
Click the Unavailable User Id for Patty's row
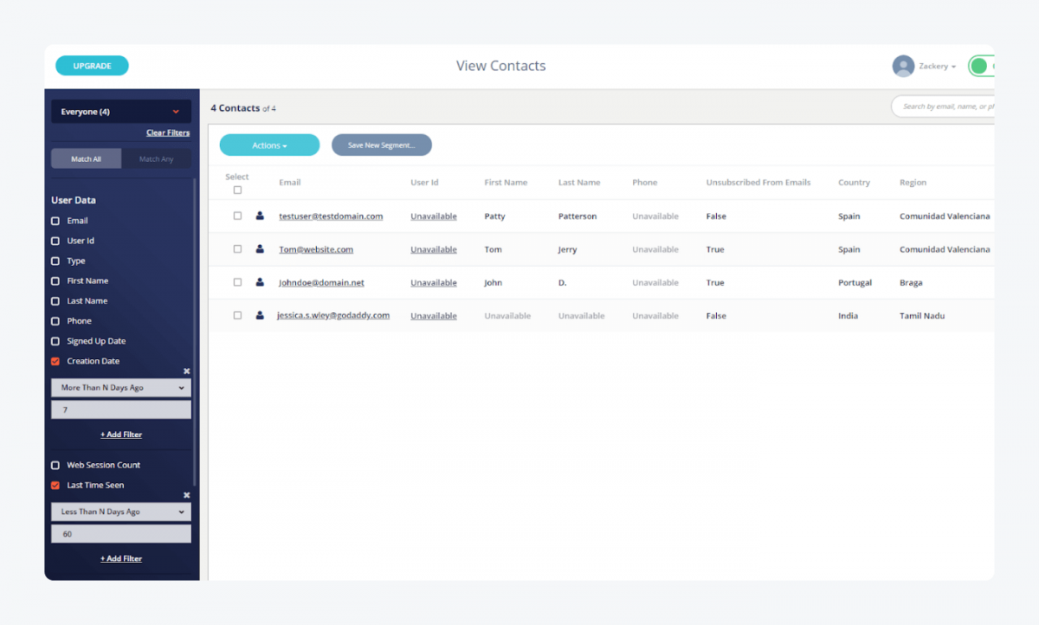[434, 216]
